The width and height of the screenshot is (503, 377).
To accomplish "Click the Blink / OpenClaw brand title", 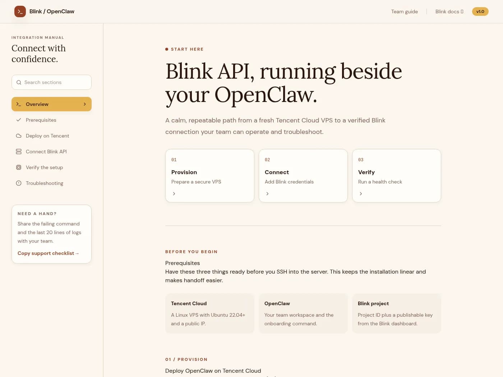I will [x=52, y=11].
